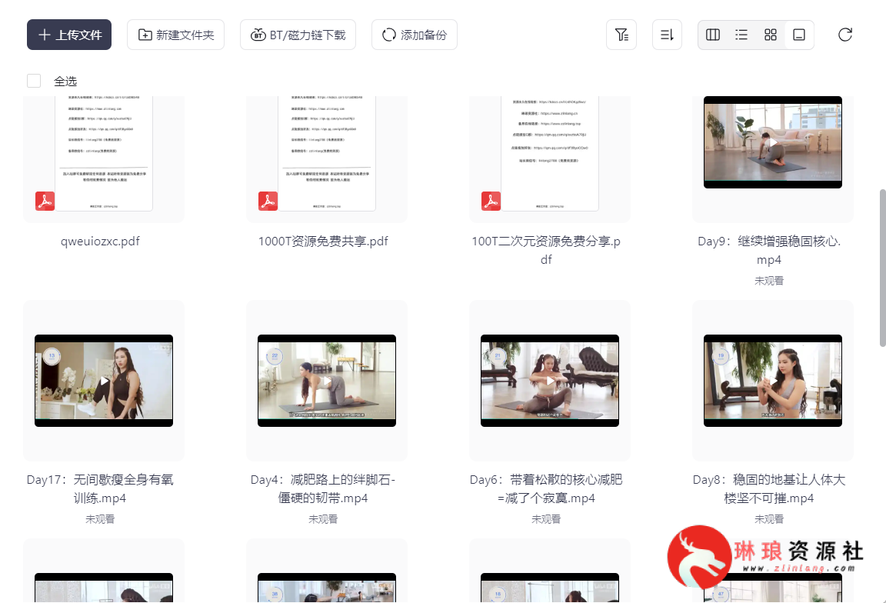
Task: Create a folder with 新建文件夹
Action: coord(175,35)
